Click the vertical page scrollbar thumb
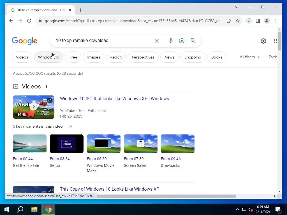The height and width of the screenshot is (215, 287). click(279, 41)
